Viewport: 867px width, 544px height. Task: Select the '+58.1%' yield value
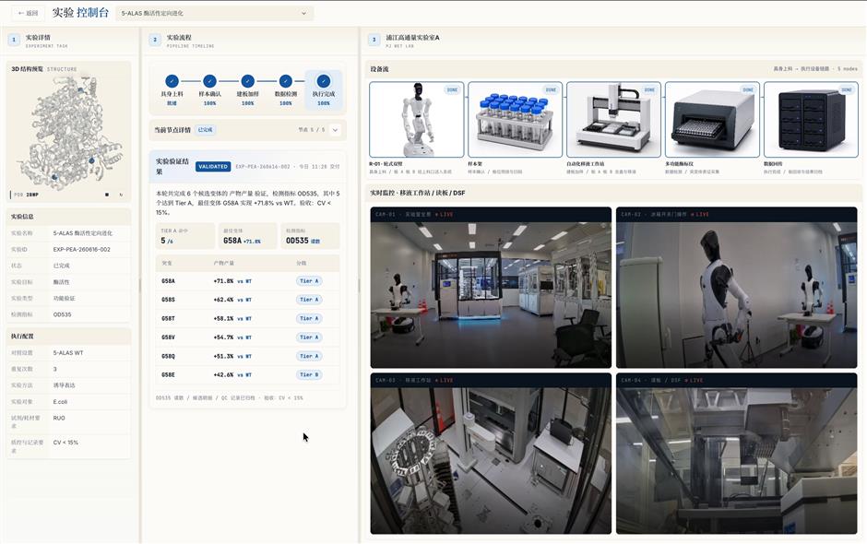click(x=223, y=318)
